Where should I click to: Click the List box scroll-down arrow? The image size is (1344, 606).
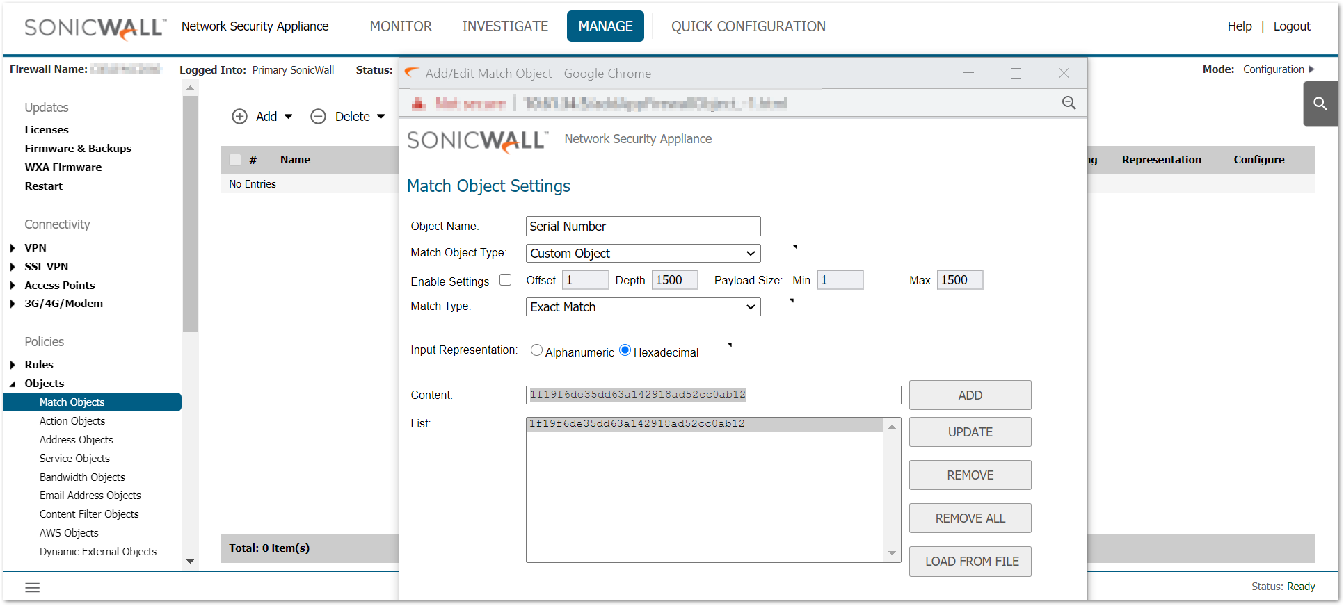(x=892, y=553)
